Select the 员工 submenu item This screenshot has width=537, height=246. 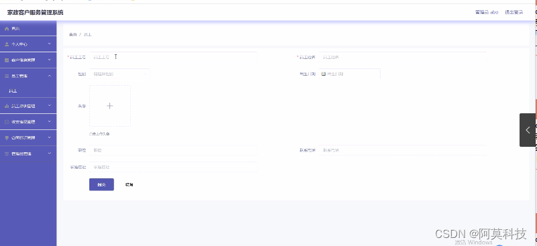[x=28, y=91]
